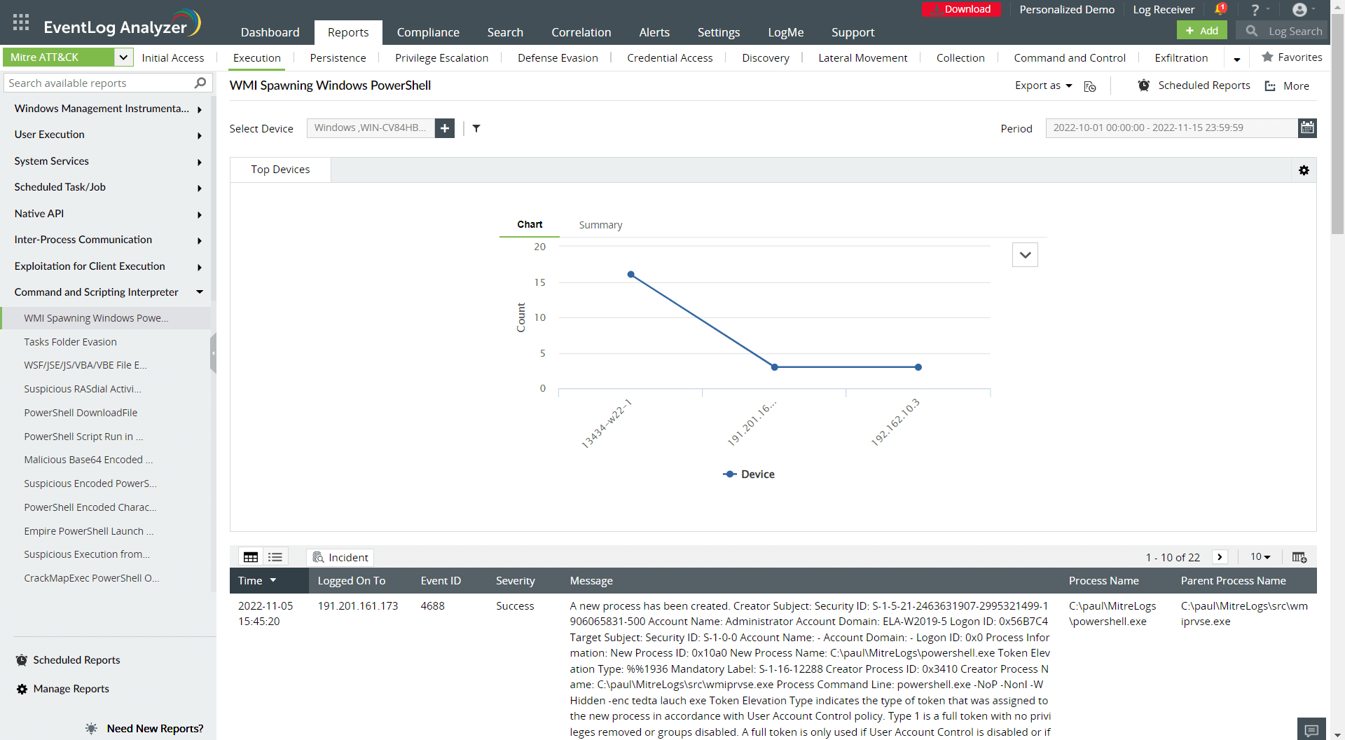The height and width of the screenshot is (740, 1345).
Task: Open the Dashboard tab
Action: (x=270, y=32)
